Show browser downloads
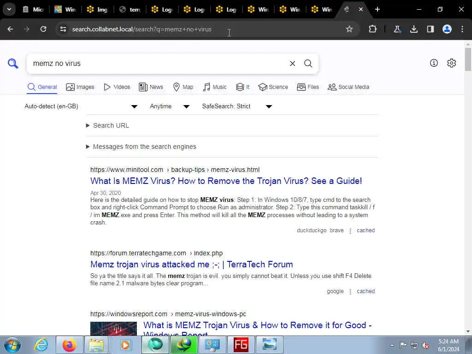Screen dimensions: 472x354 pyautogui.click(x=414, y=29)
